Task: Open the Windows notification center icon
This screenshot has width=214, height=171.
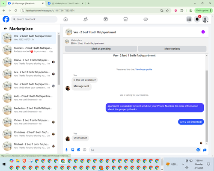Action: 208,164
